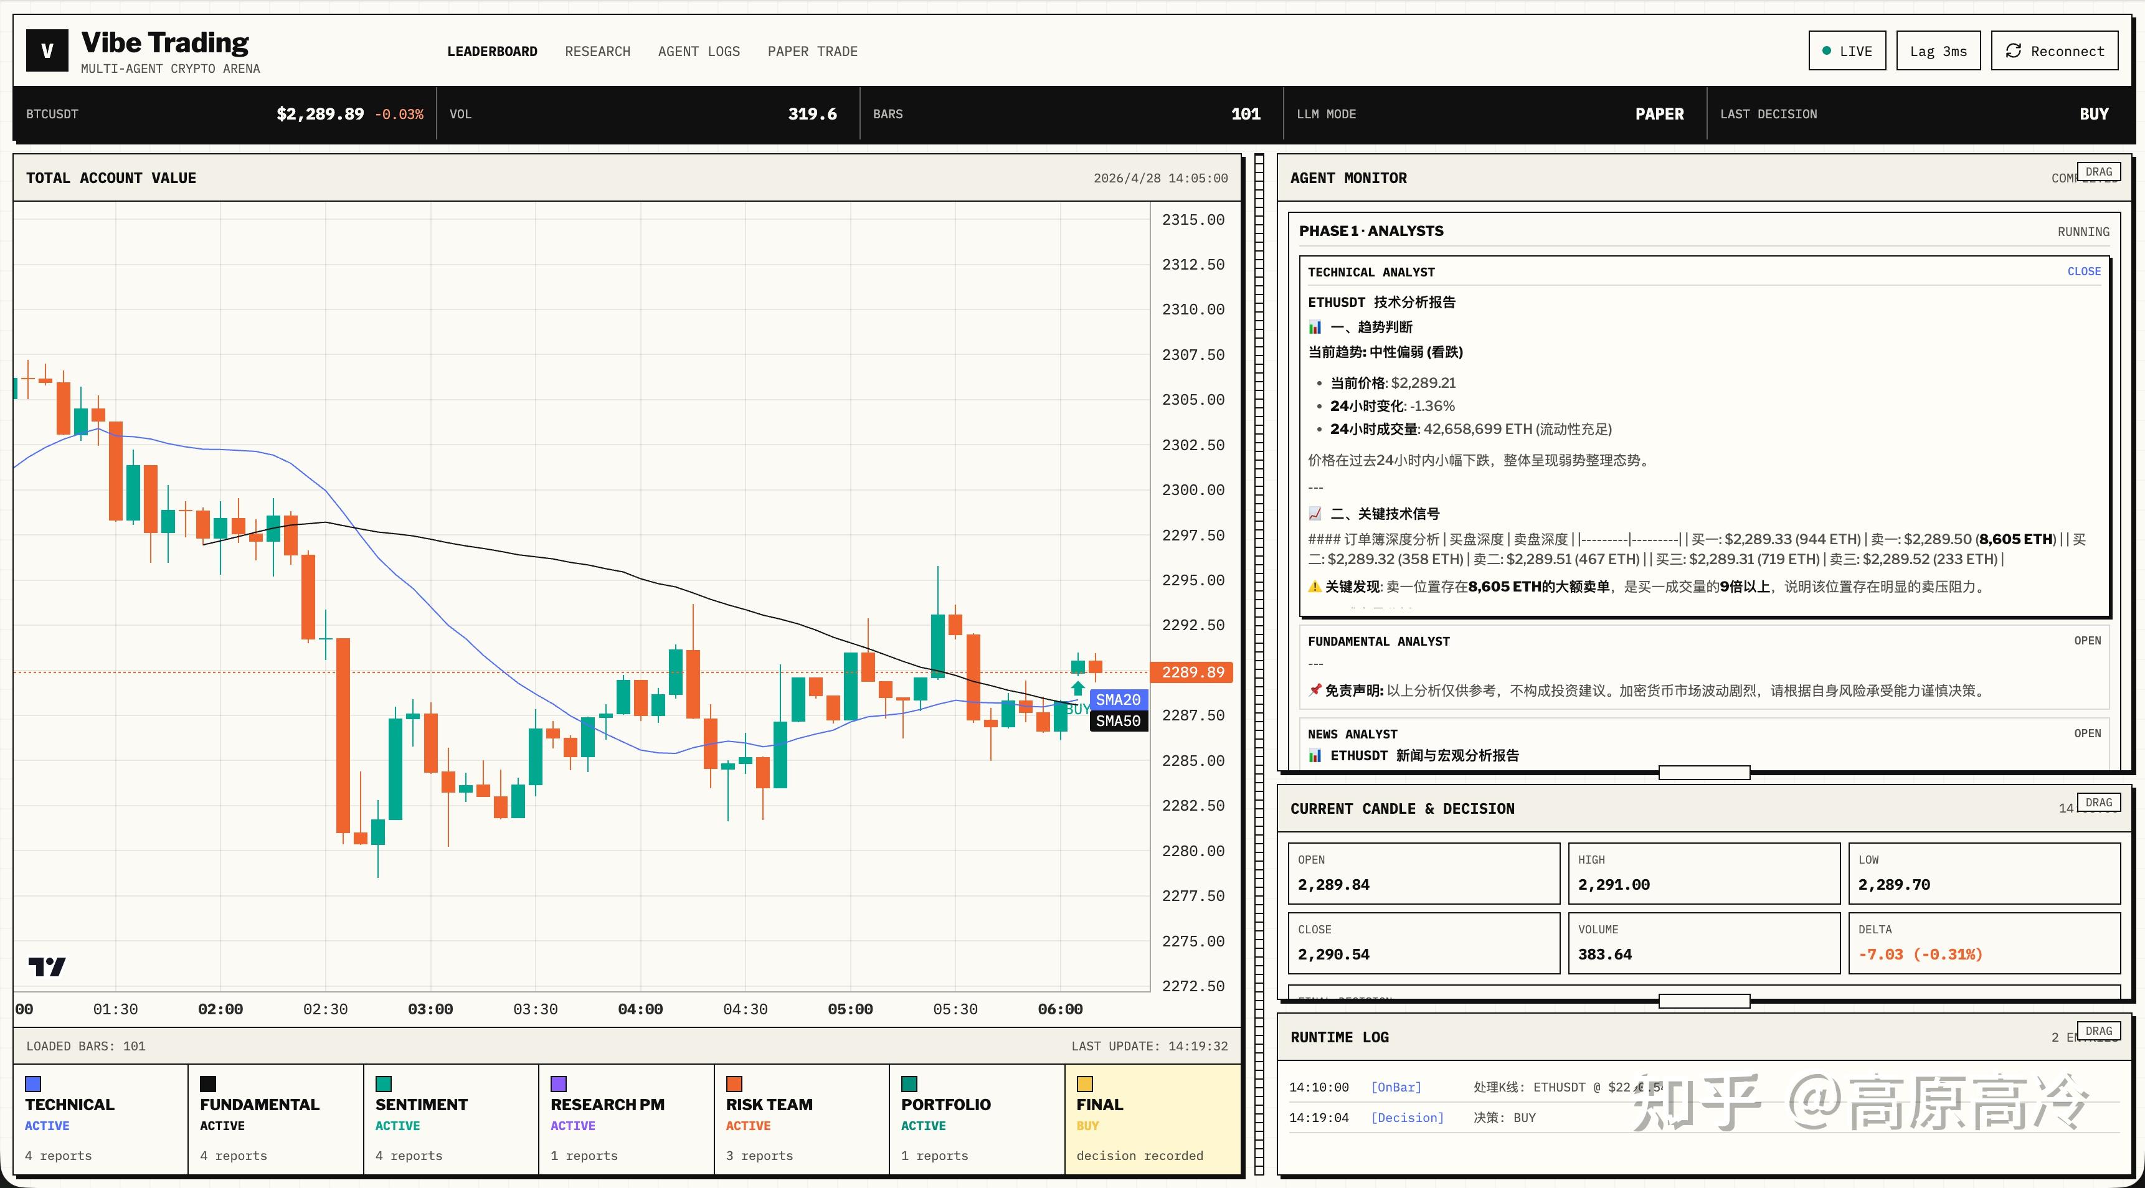The width and height of the screenshot is (2145, 1188).
Task: Click the FINAL decision recorded card
Action: click(x=1152, y=1120)
